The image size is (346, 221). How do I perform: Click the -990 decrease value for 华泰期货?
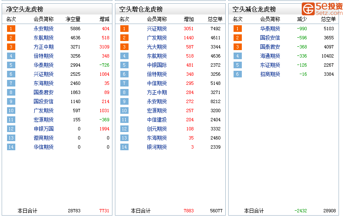[302, 29]
